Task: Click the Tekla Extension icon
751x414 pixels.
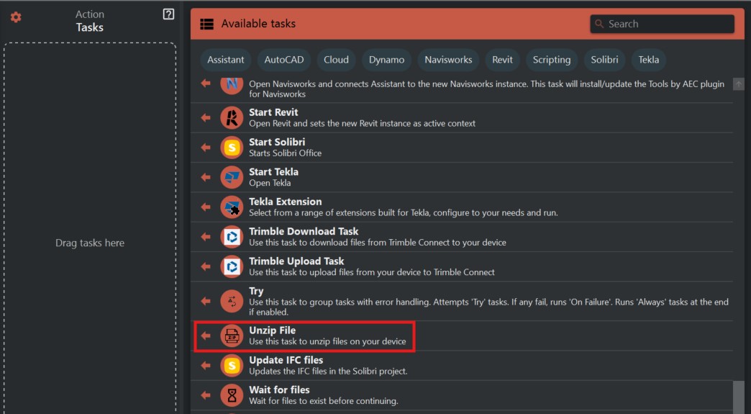Action: (232, 207)
